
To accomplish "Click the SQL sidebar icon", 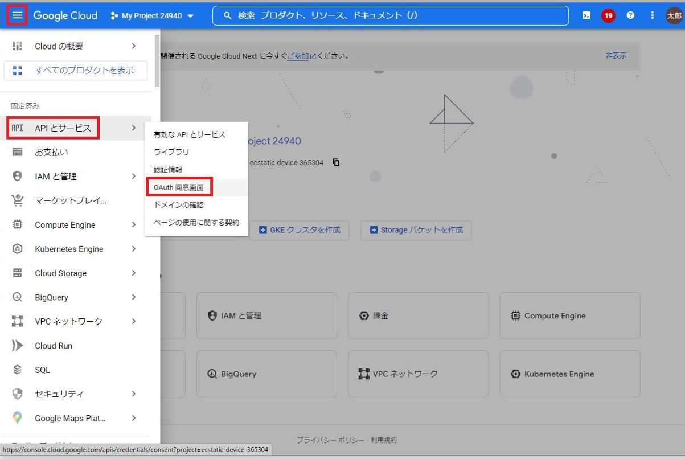I will (x=18, y=370).
